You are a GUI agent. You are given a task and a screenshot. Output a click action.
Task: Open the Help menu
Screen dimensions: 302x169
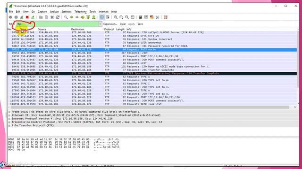tap(114, 12)
